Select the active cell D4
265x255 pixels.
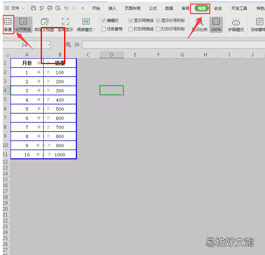pos(112,90)
